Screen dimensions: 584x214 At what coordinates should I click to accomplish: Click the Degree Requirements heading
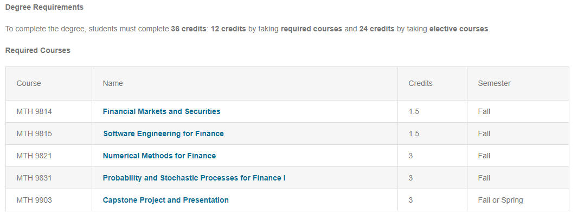point(44,8)
